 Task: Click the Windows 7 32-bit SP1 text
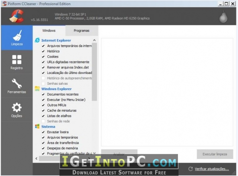coord(70,14)
